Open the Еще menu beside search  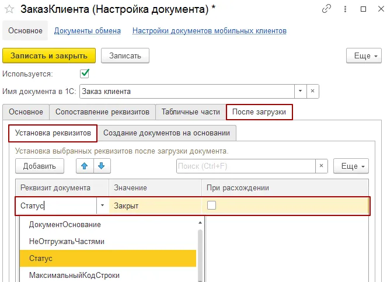point(351,166)
